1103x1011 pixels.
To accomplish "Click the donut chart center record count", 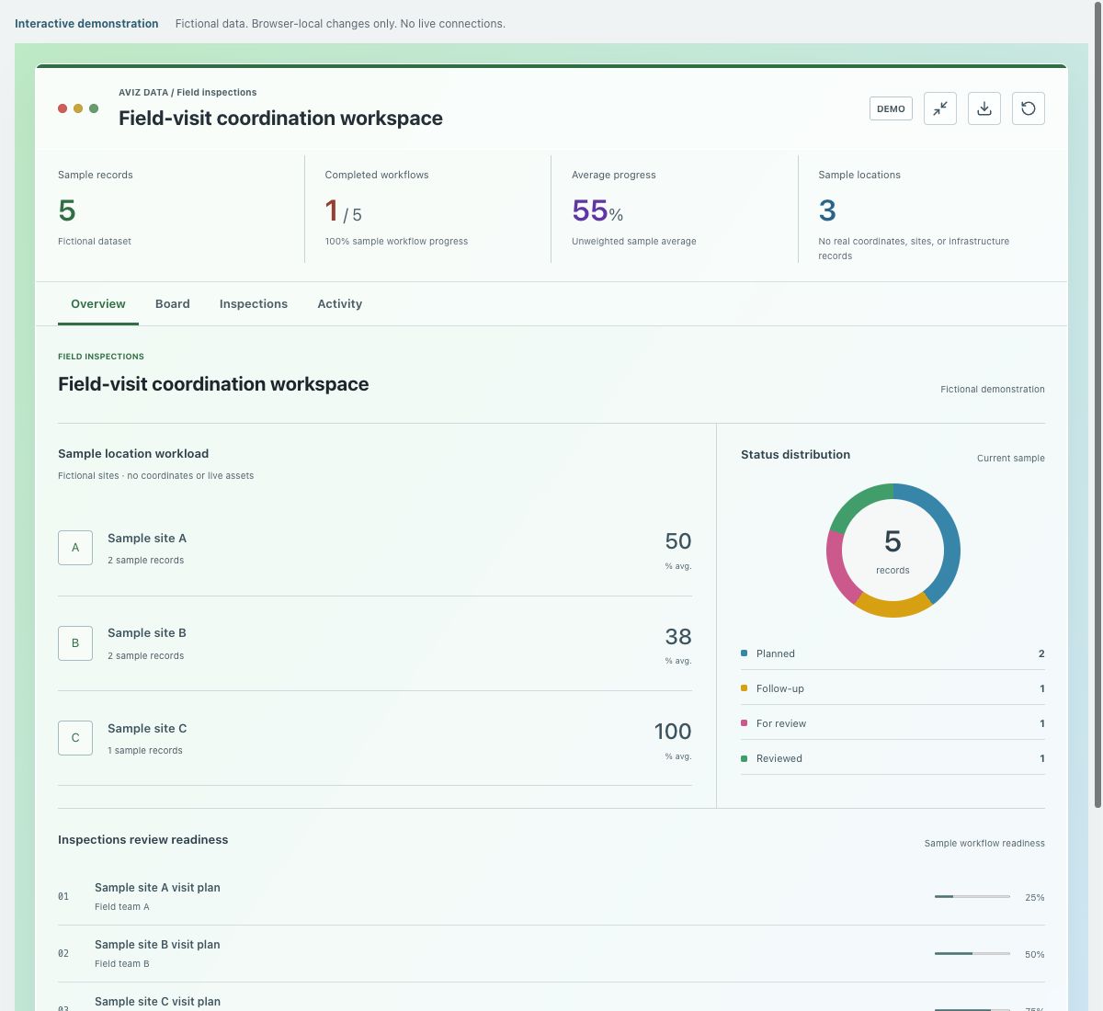I will click(x=893, y=541).
